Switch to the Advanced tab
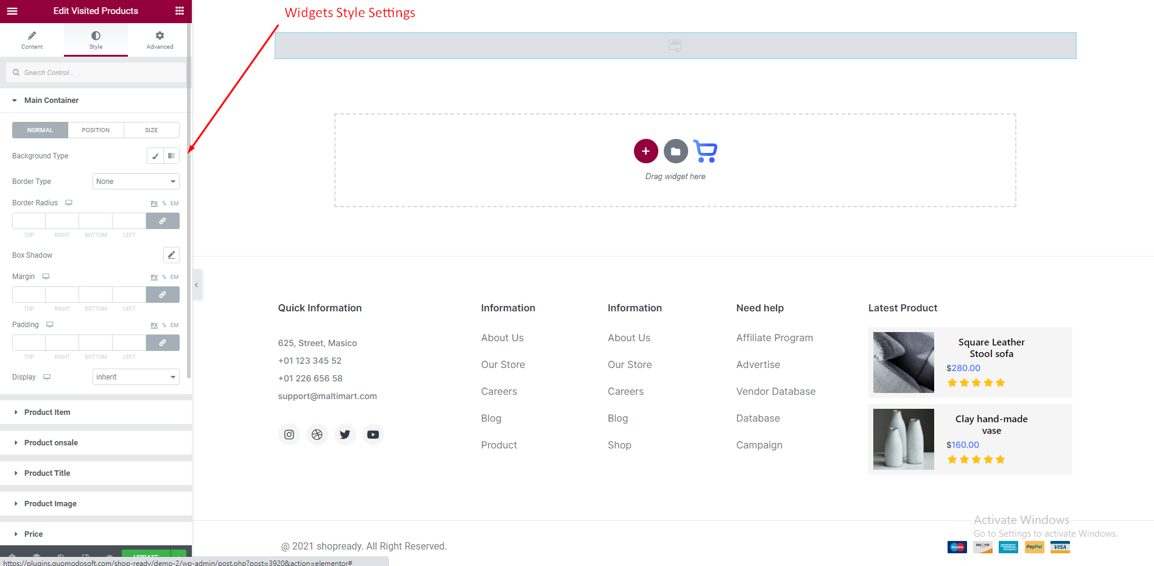The height and width of the screenshot is (566, 1154). (160, 40)
